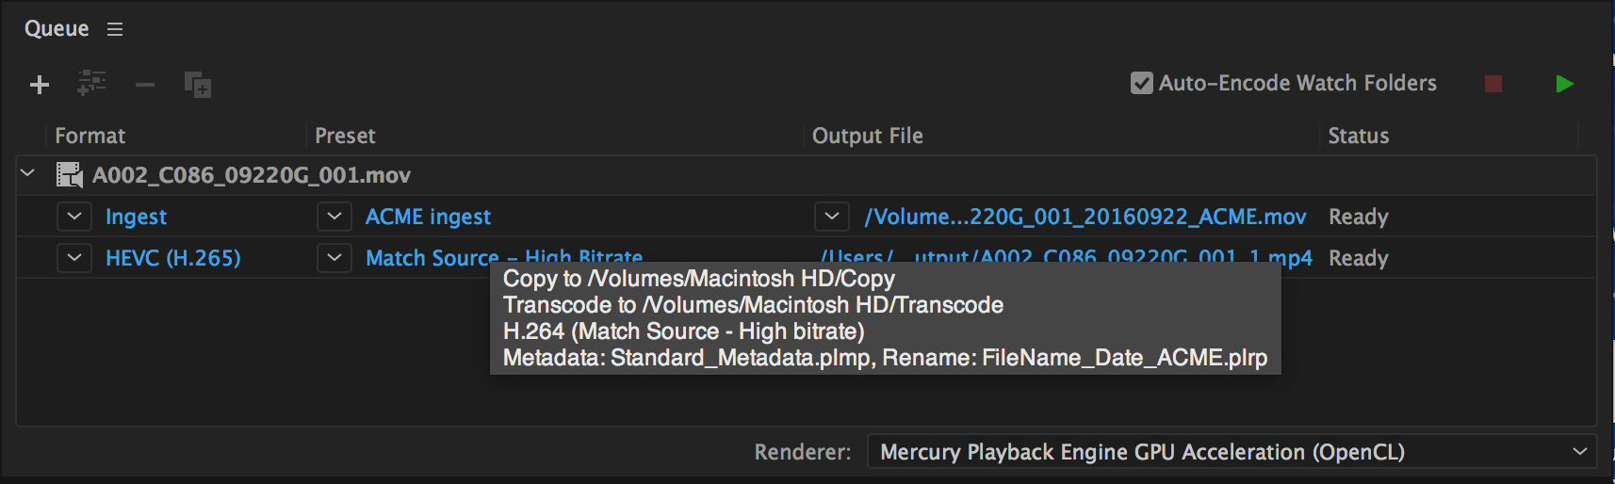Collapse the A002_C086_09220G_001.mov source row
Viewport: 1615px width, 484px height.
click(x=28, y=173)
